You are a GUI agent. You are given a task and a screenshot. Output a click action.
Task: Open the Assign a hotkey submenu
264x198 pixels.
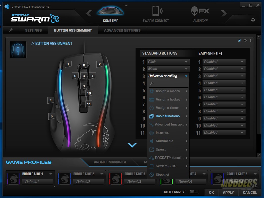pyautogui.click(x=168, y=100)
